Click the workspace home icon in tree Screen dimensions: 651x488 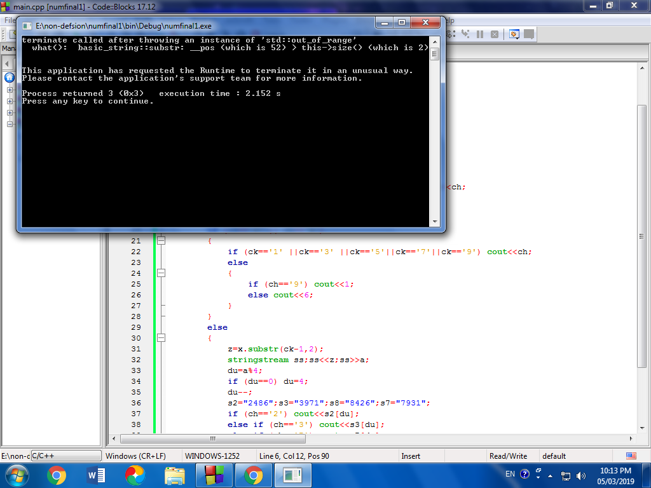click(10, 78)
